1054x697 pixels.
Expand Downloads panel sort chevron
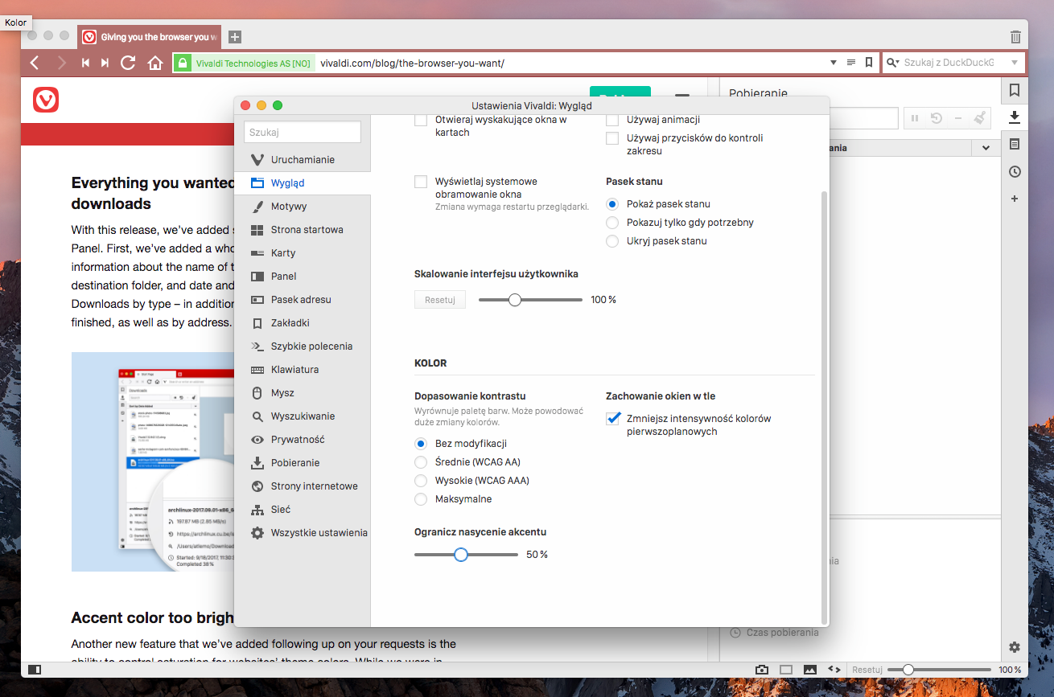986,148
